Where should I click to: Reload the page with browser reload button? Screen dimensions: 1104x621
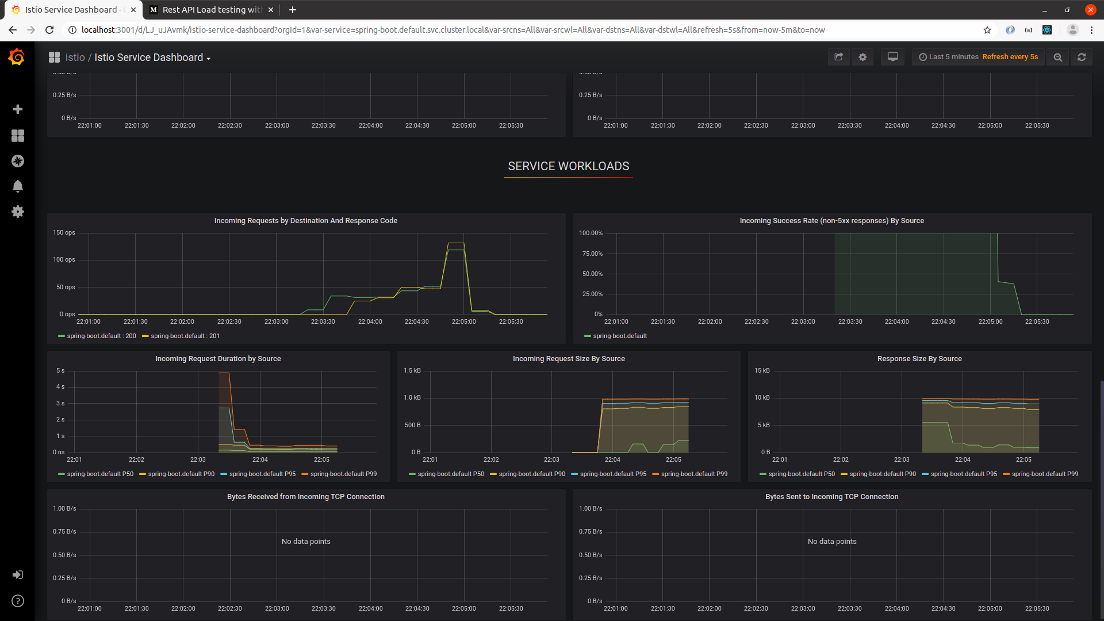49,30
